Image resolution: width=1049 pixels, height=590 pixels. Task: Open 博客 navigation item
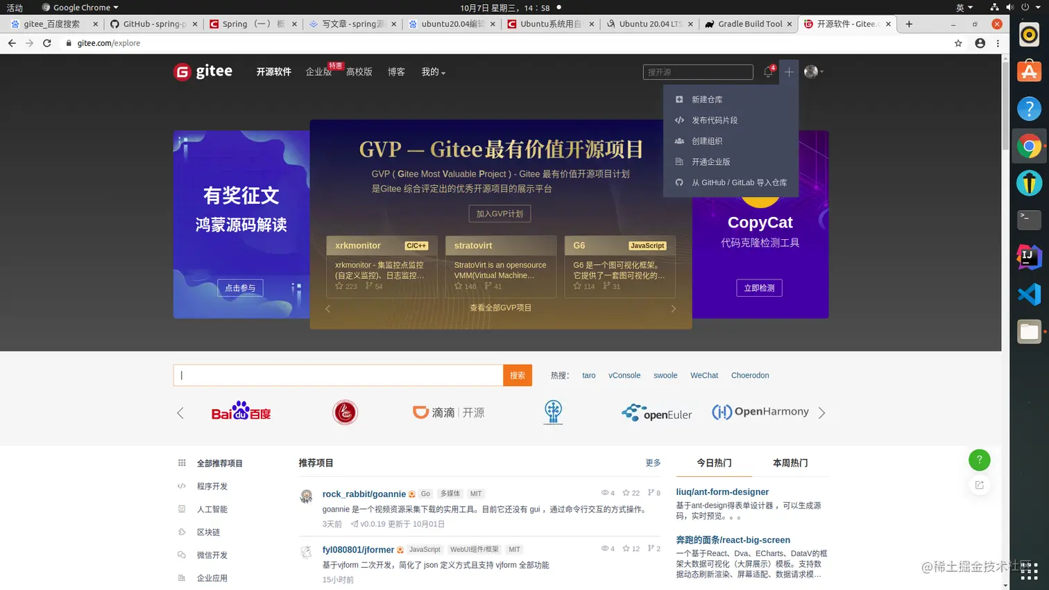396,72
